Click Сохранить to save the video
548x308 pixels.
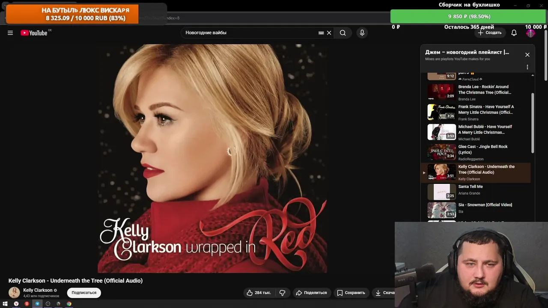tap(351, 293)
